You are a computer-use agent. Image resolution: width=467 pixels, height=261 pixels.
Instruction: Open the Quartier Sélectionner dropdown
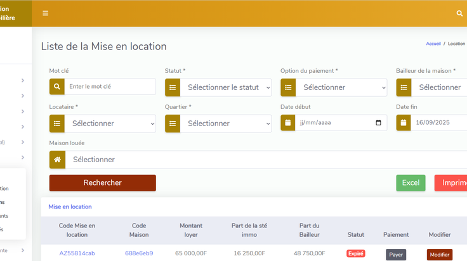click(226, 124)
